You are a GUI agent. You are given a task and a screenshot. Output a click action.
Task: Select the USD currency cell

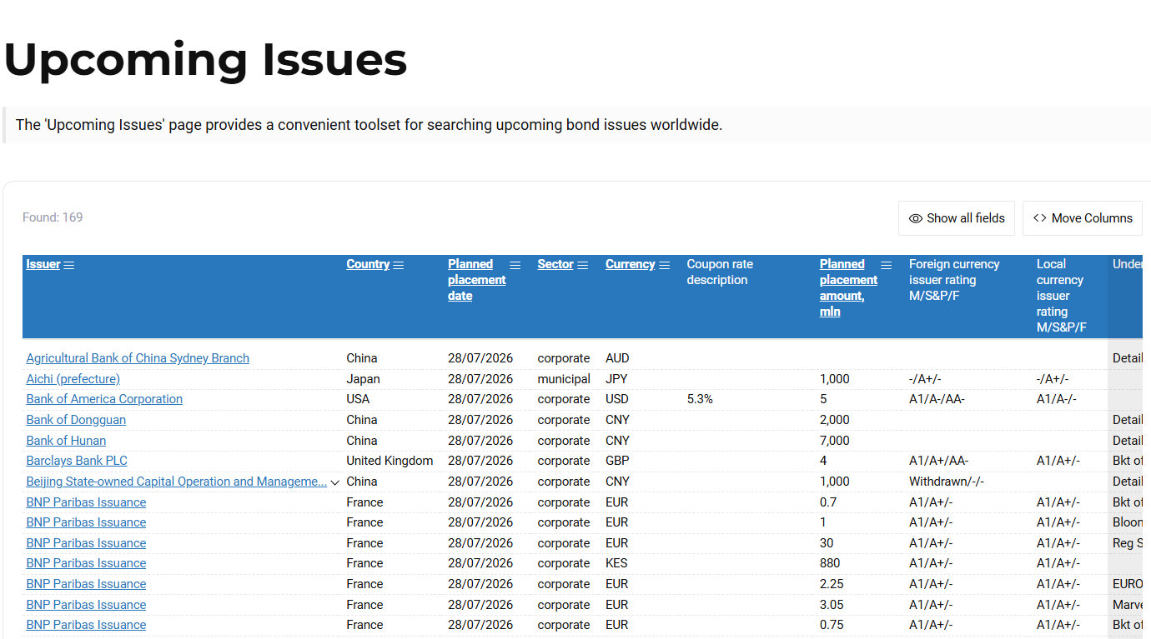coord(617,399)
